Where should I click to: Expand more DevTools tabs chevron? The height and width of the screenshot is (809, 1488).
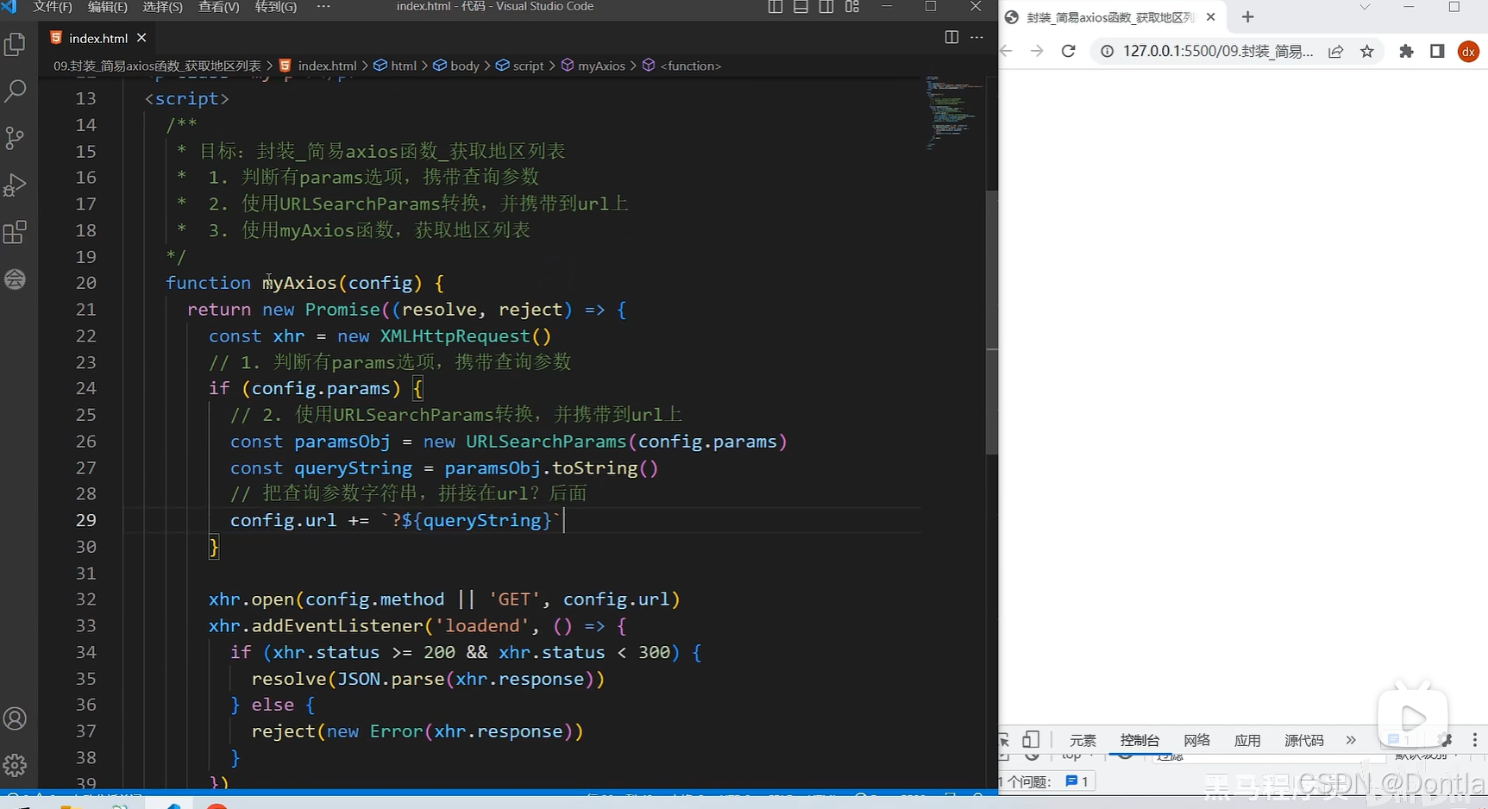pyautogui.click(x=1351, y=740)
